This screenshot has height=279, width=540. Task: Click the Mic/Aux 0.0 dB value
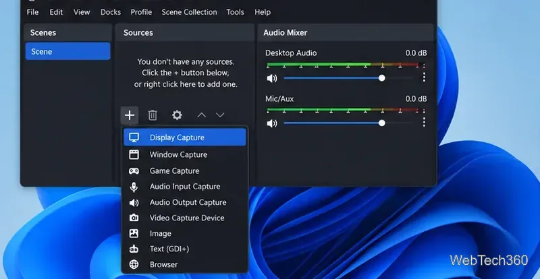(x=416, y=99)
